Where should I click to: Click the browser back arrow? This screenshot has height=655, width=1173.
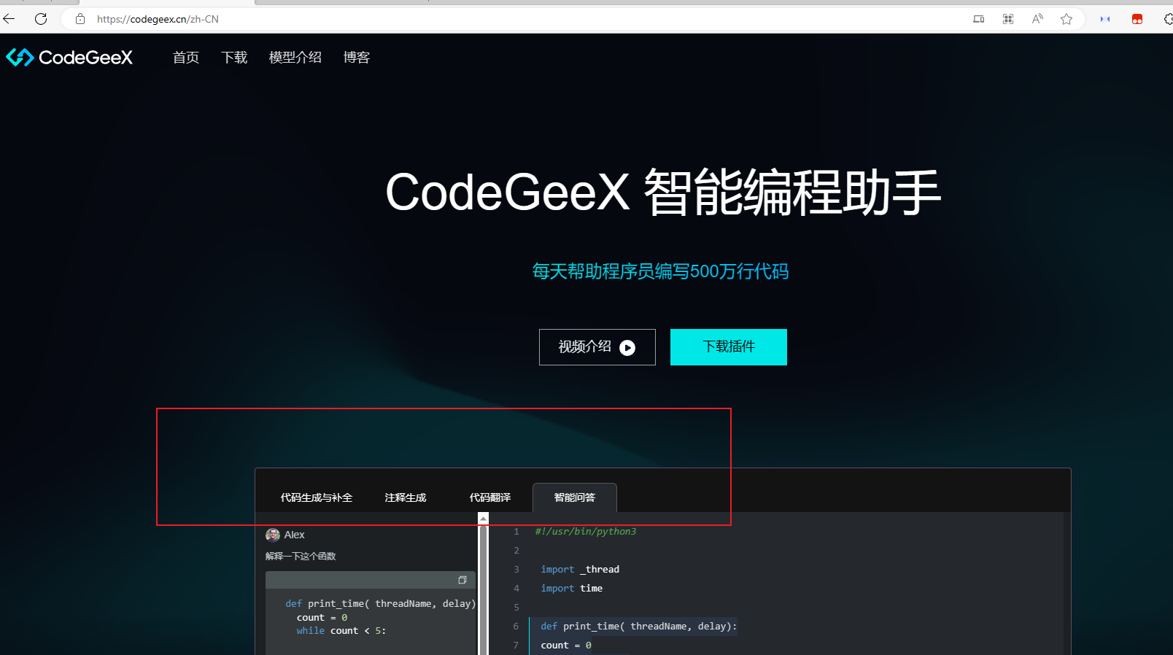coord(9,19)
